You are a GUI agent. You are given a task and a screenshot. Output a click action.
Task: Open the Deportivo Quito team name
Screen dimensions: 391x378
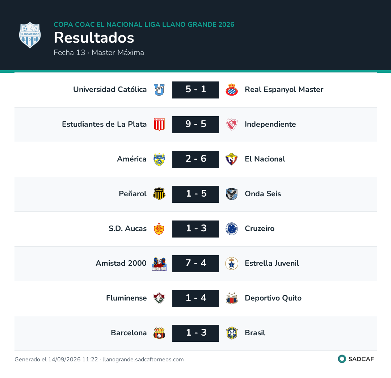pos(273,298)
